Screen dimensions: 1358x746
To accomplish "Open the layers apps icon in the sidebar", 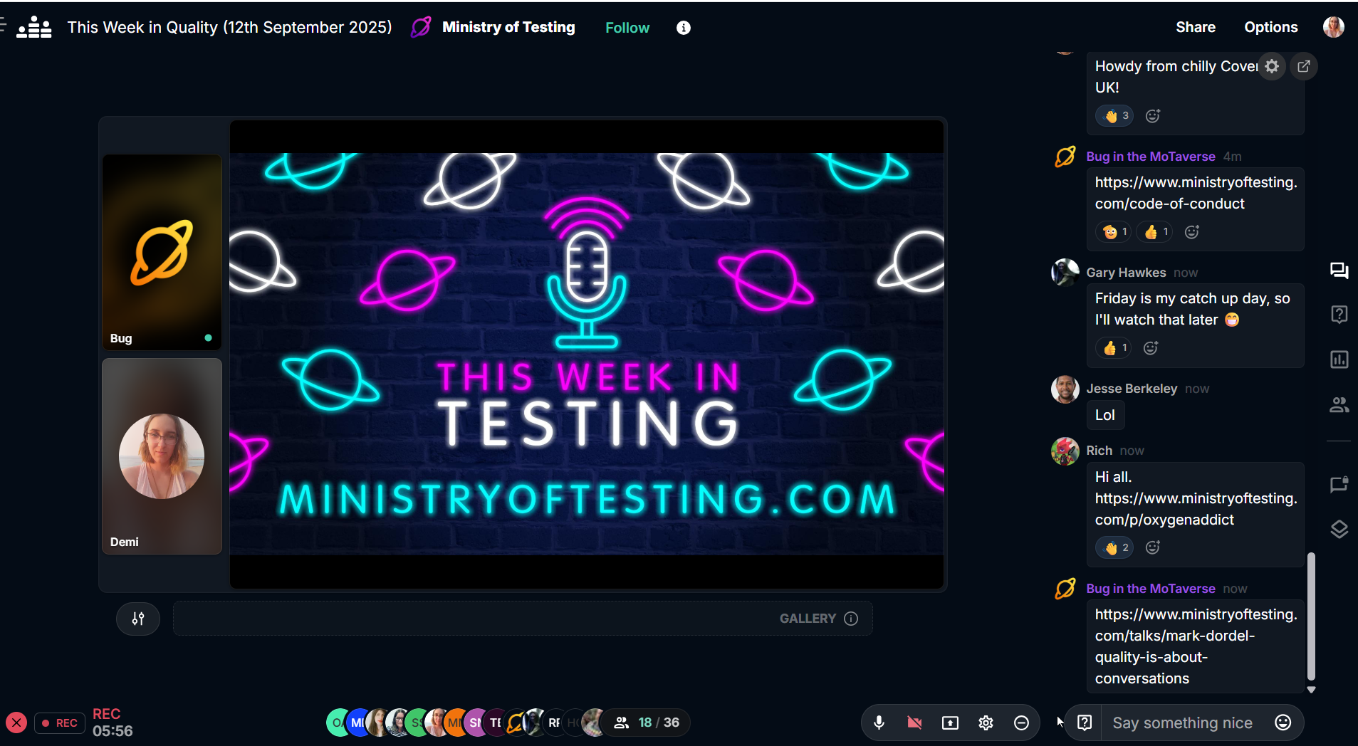I will click(x=1339, y=529).
